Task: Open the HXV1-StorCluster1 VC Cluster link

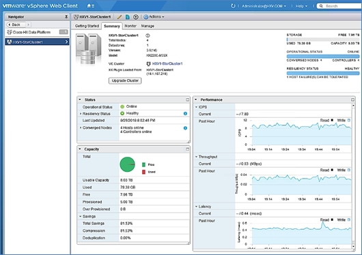Action: click(x=167, y=63)
